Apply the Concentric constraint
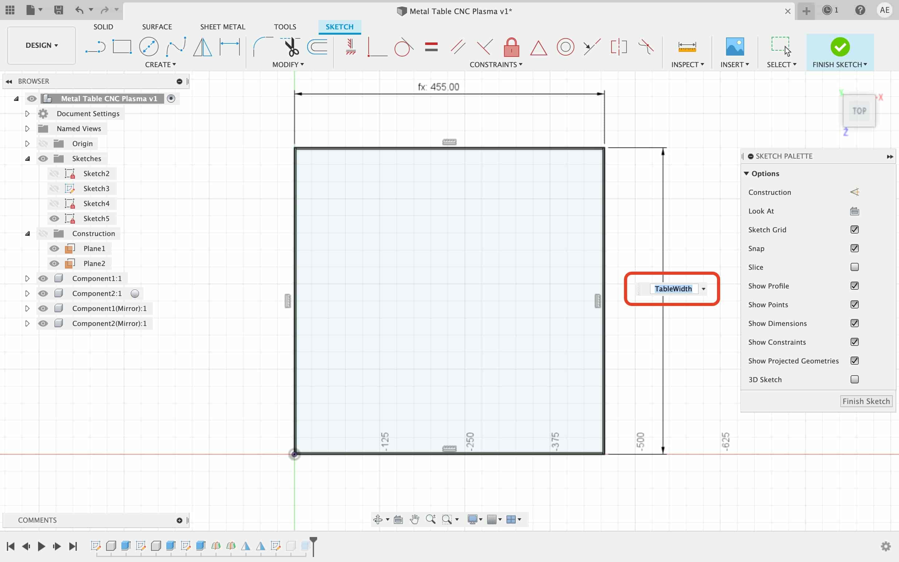 565,47
